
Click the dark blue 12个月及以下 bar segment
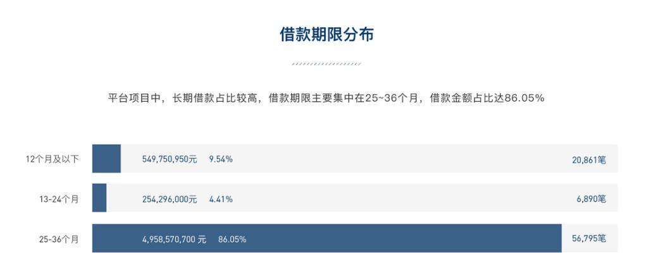(106, 159)
